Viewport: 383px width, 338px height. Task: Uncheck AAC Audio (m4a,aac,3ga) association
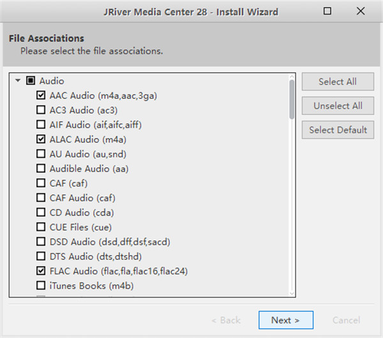[41, 96]
